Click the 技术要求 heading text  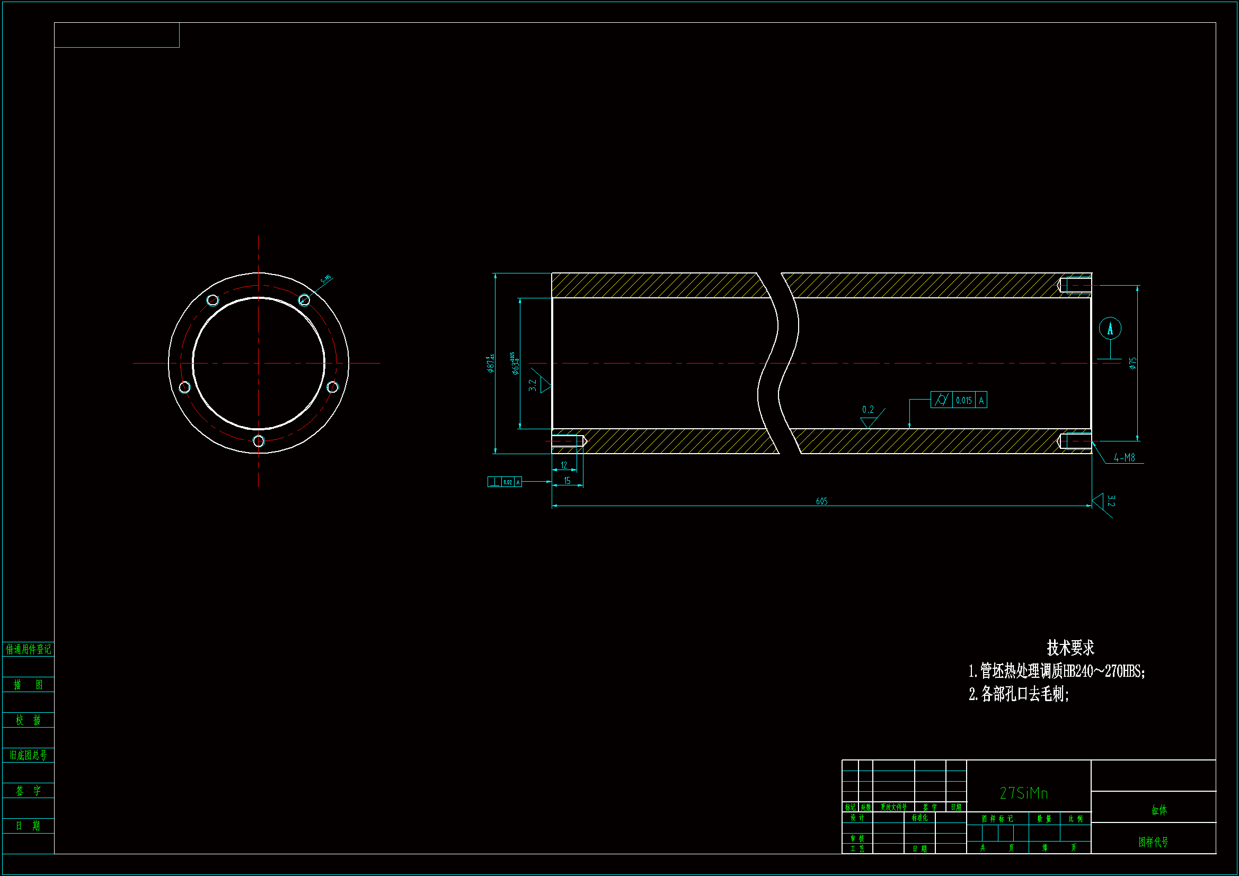[1070, 647]
